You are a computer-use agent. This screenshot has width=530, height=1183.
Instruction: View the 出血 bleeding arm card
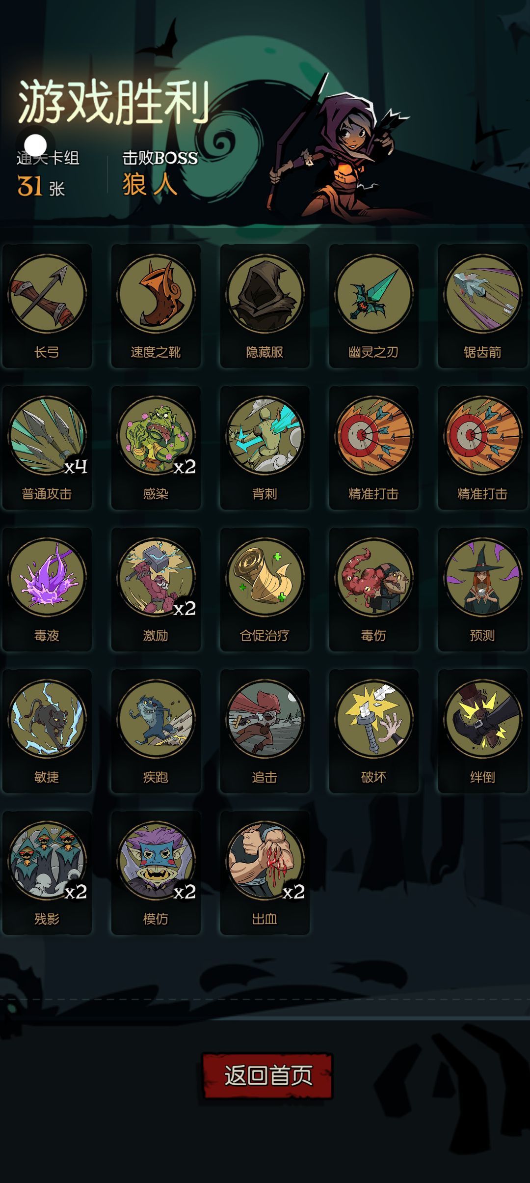265,860
